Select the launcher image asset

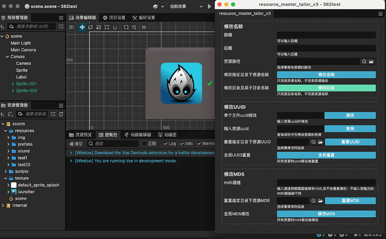click(x=26, y=192)
